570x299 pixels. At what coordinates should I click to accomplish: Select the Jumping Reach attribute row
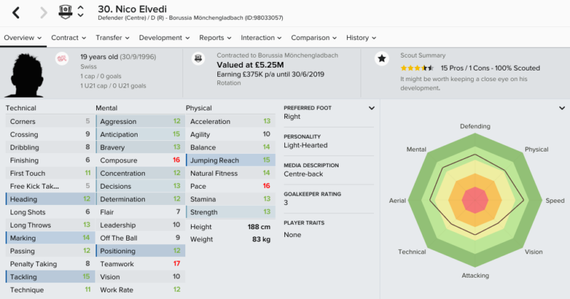point(230,160)
